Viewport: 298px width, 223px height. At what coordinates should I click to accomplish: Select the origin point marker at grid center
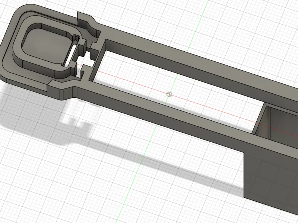(x=169, y=94)
